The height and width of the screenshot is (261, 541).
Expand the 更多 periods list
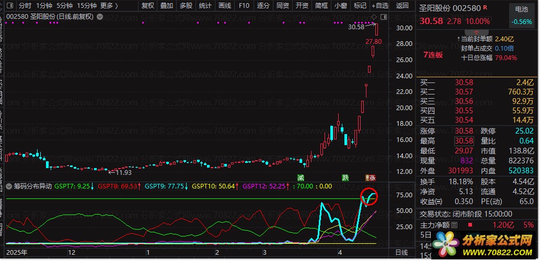(109, 6)
